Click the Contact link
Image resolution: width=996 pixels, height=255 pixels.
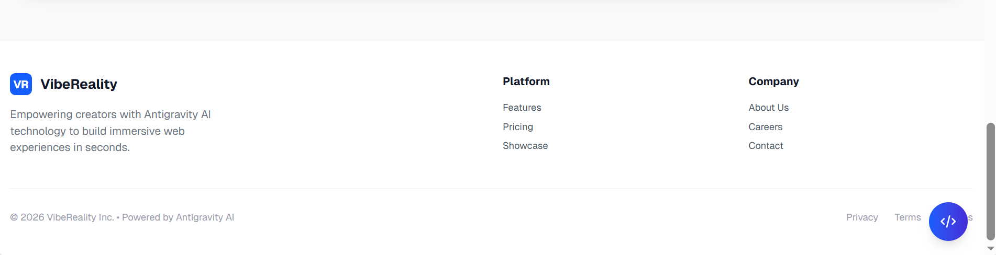point(766,146)
